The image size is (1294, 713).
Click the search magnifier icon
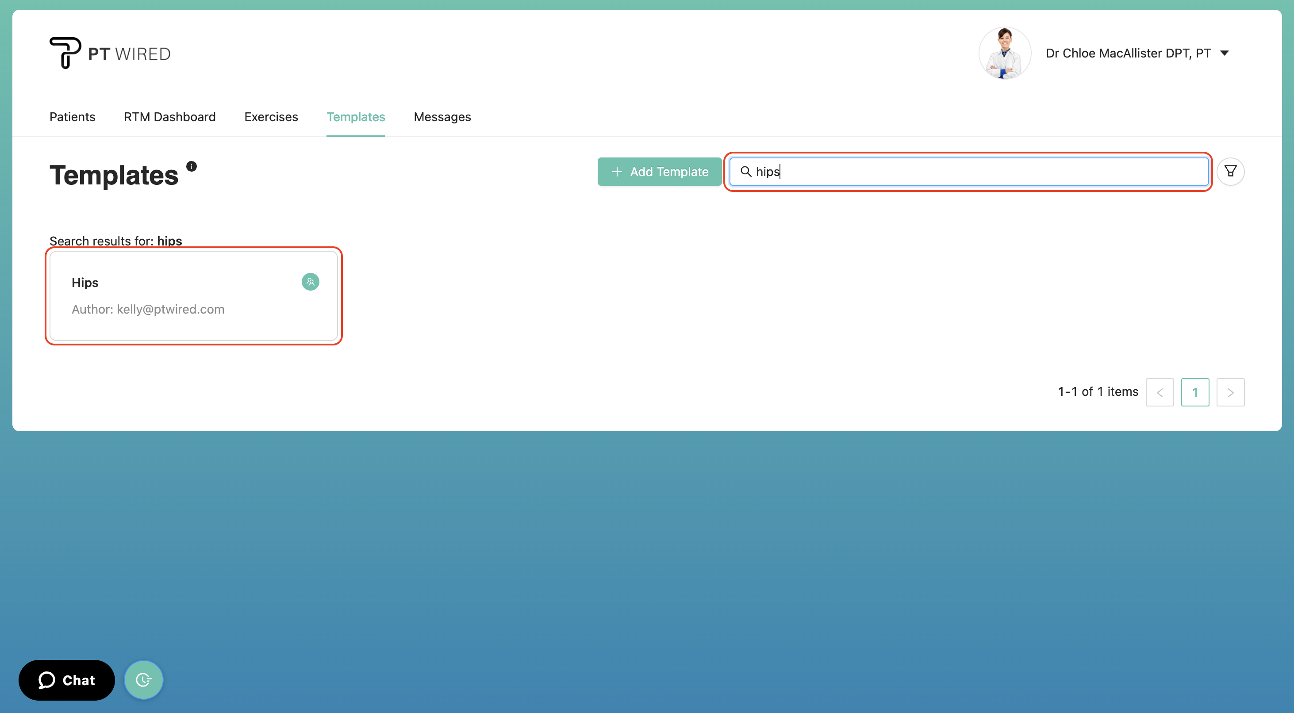[x=747, y=172]
